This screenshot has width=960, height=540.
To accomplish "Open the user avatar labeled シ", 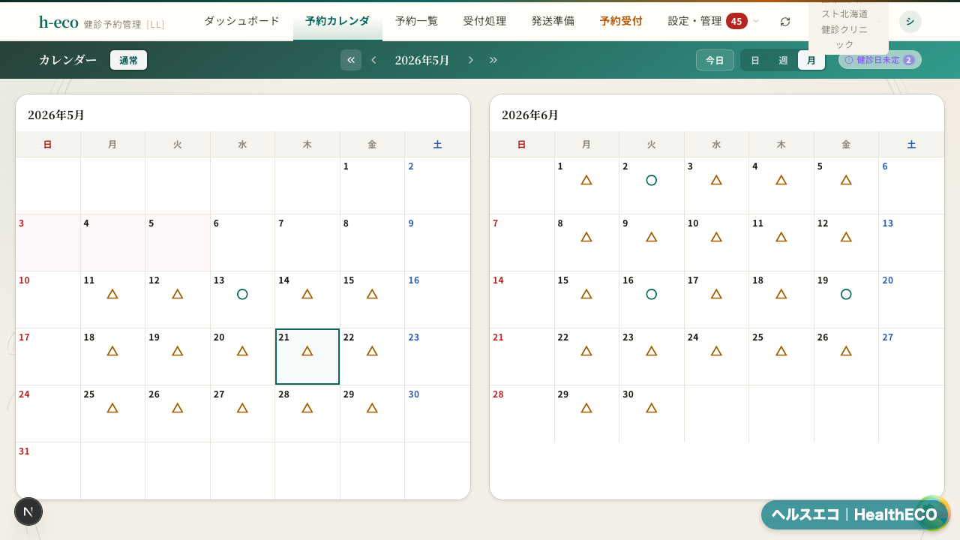I will point(910,22).
